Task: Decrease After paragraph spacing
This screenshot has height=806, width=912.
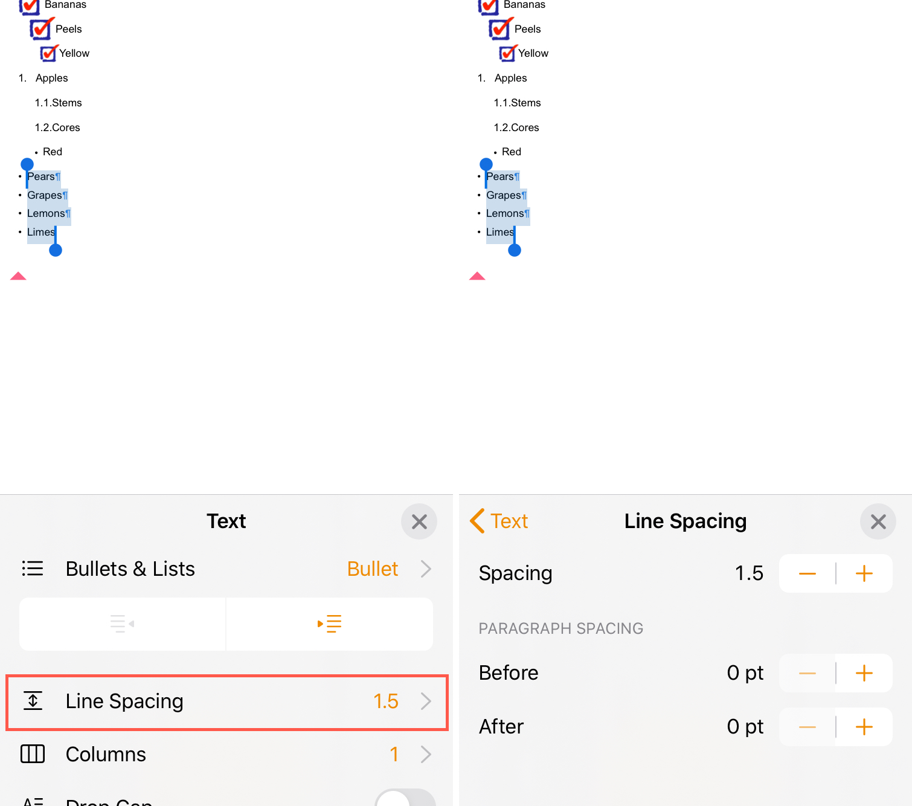Action: 808,727
